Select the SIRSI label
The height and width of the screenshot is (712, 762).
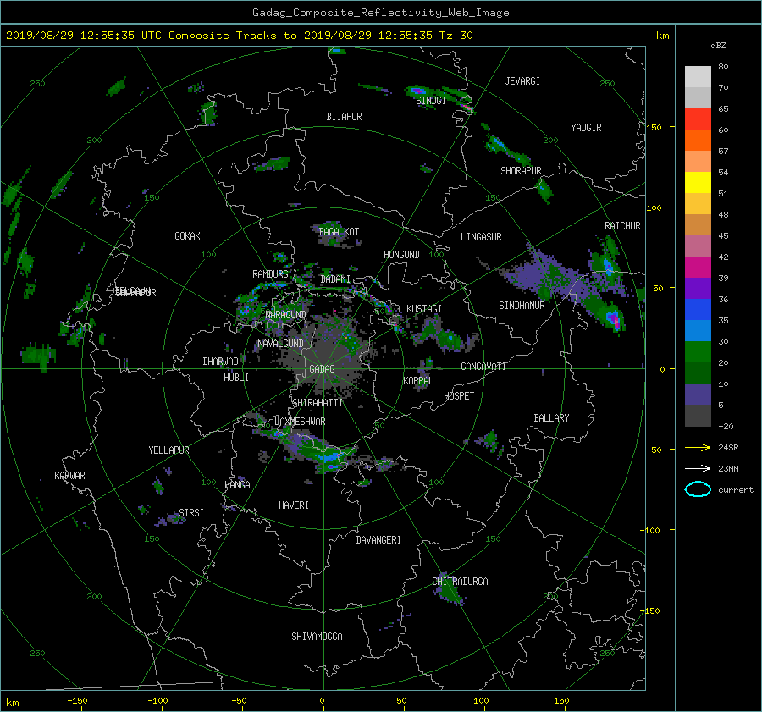click(x=191, y=513)
